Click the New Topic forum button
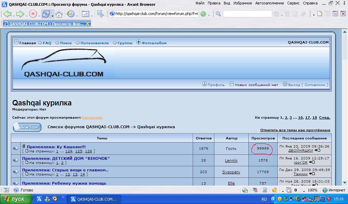This screenshot has width=348, height=204. [27, 127]
